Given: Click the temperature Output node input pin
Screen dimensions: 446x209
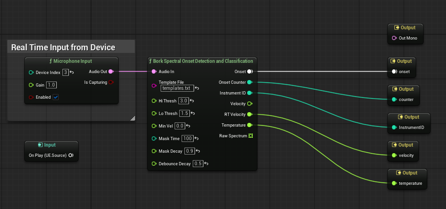Looking at the screenshot, I should tap(395, 183).
